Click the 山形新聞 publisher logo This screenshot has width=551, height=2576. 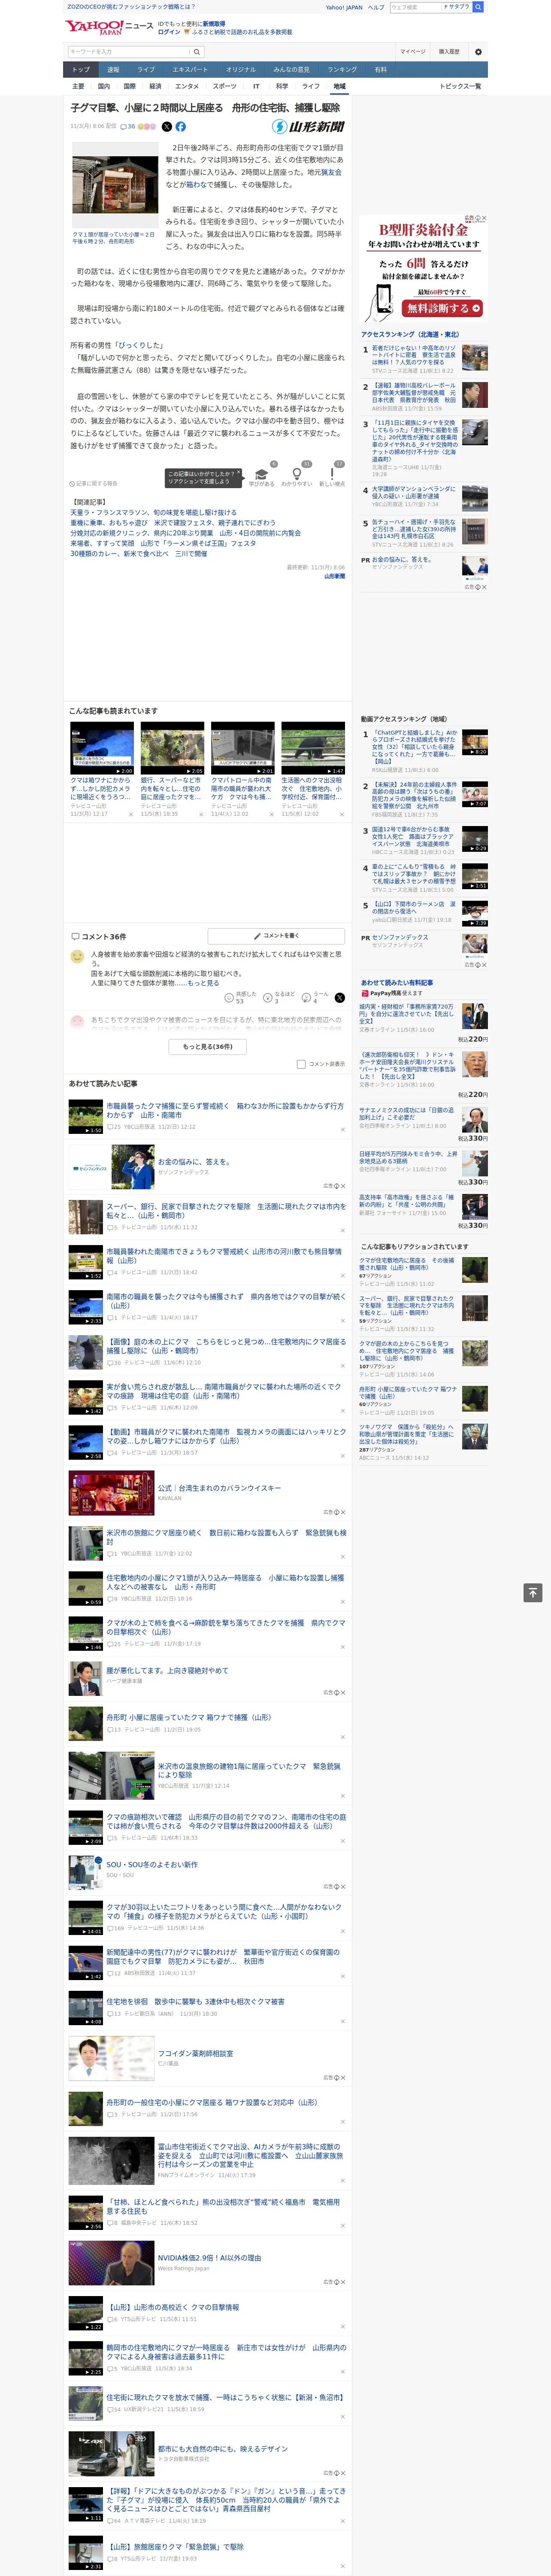[308, 127]
